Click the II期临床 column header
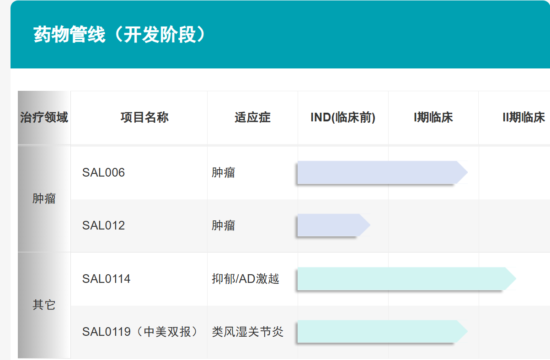Viewport: 550px width, 360px height. 523,118
